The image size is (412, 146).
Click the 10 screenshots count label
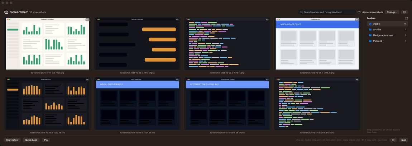(x=38, y=12)
